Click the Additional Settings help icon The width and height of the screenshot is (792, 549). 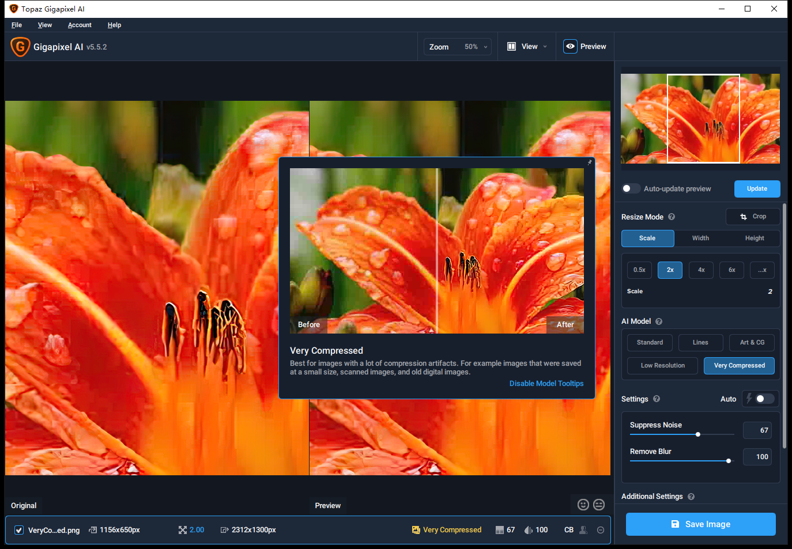tap(691, 497)
